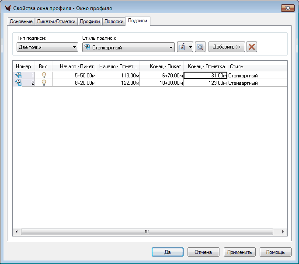Screen dimensions: 299x264
Task: Open the 'Пикеты/Отметки' tab
Action: pos(56,21)
